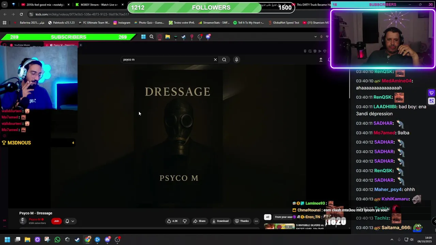Open the Photo Quiz bookmark
The image size is (436, 245).
(149, 23)
